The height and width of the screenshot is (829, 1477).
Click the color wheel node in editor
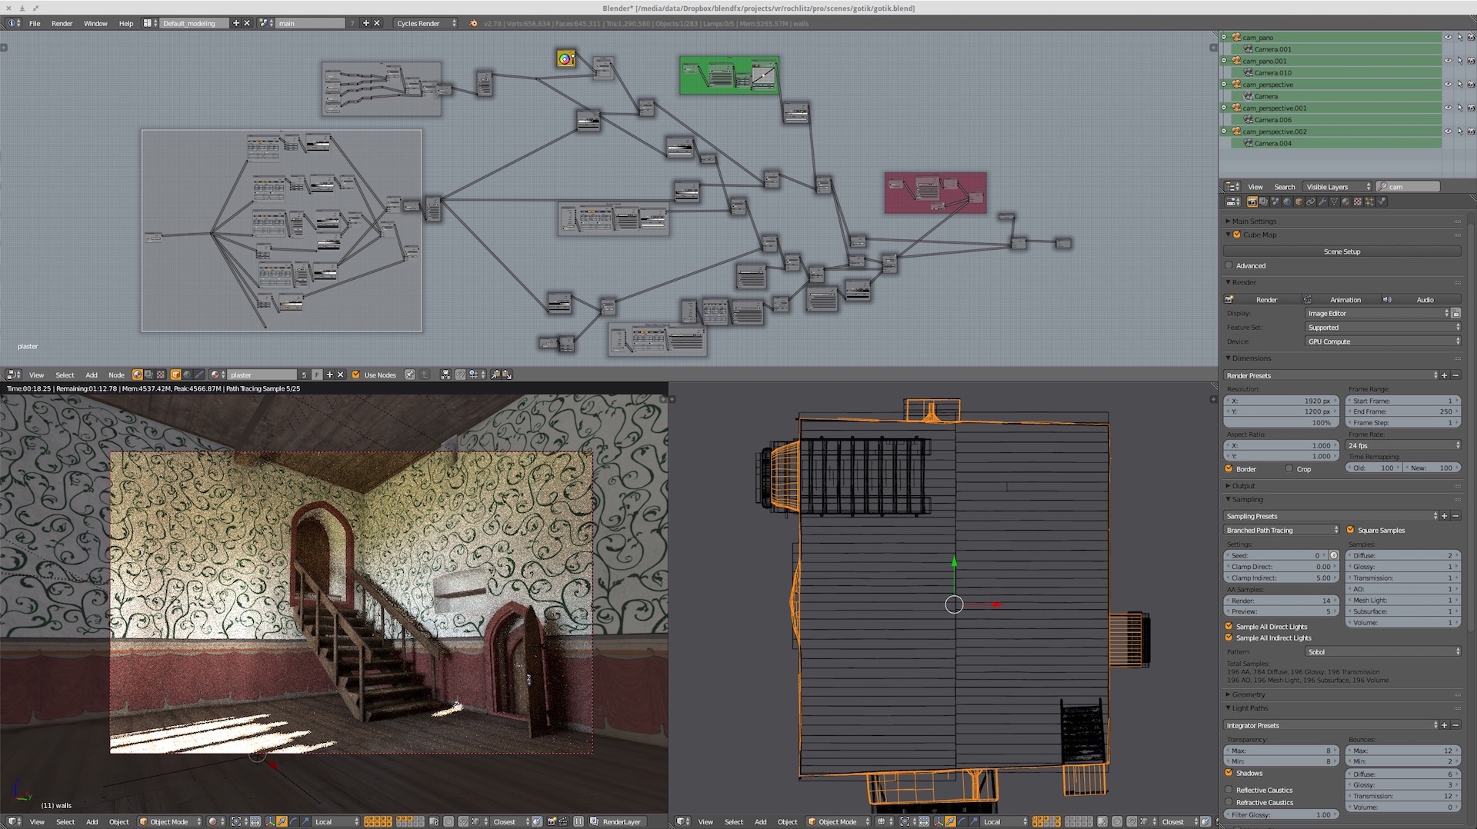click(x=565, y=58)
